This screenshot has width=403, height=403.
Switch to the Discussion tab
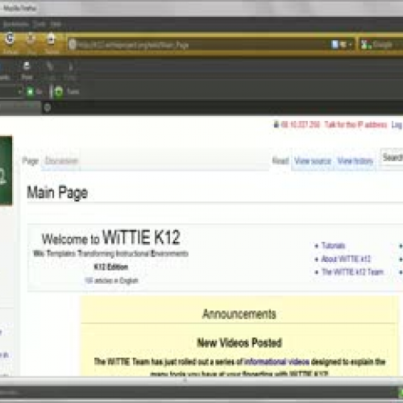tap(61, 161)
